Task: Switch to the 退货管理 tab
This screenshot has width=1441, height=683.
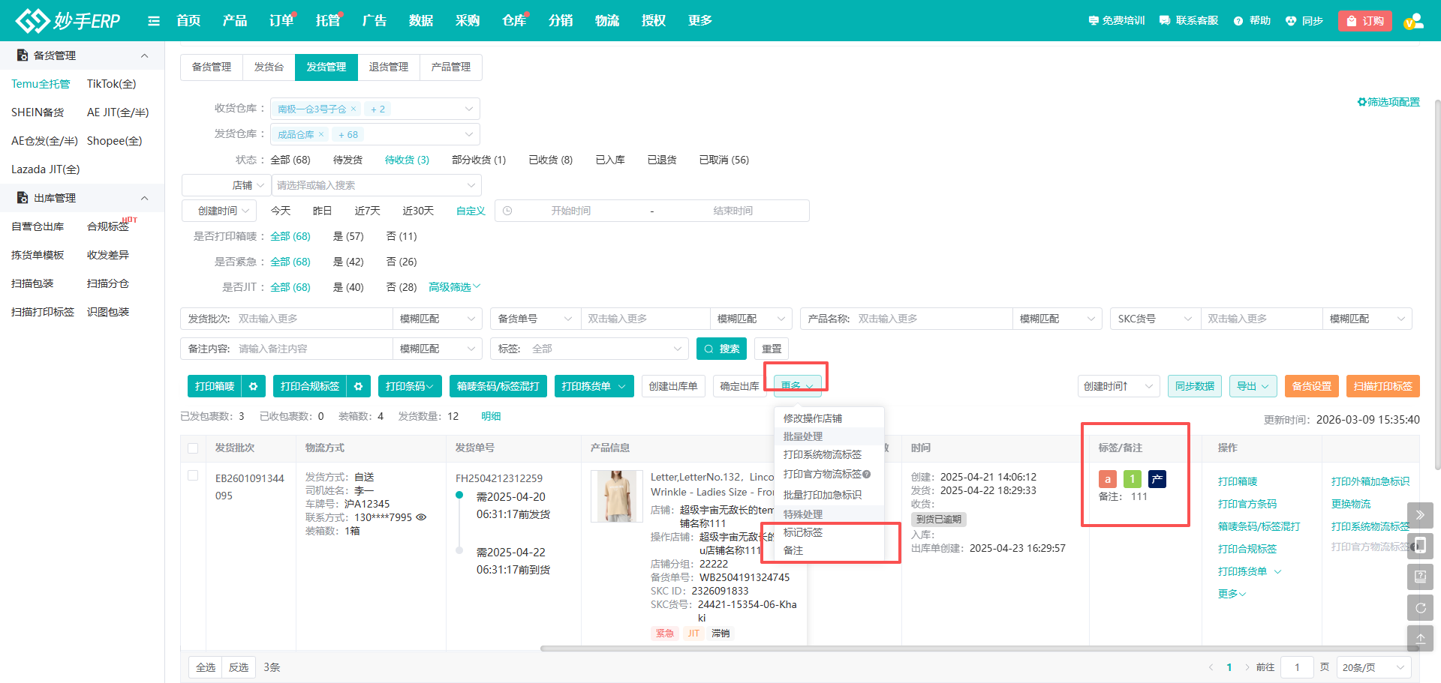Action: click(389, 67)
